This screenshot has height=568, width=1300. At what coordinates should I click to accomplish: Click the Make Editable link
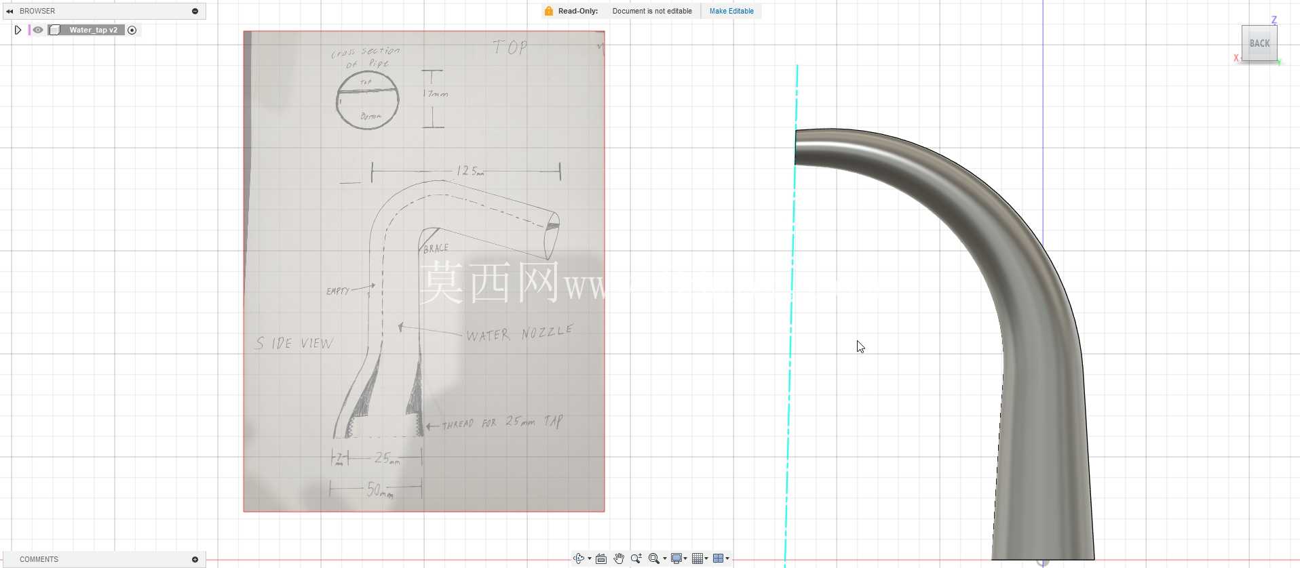tap(731, 11)
